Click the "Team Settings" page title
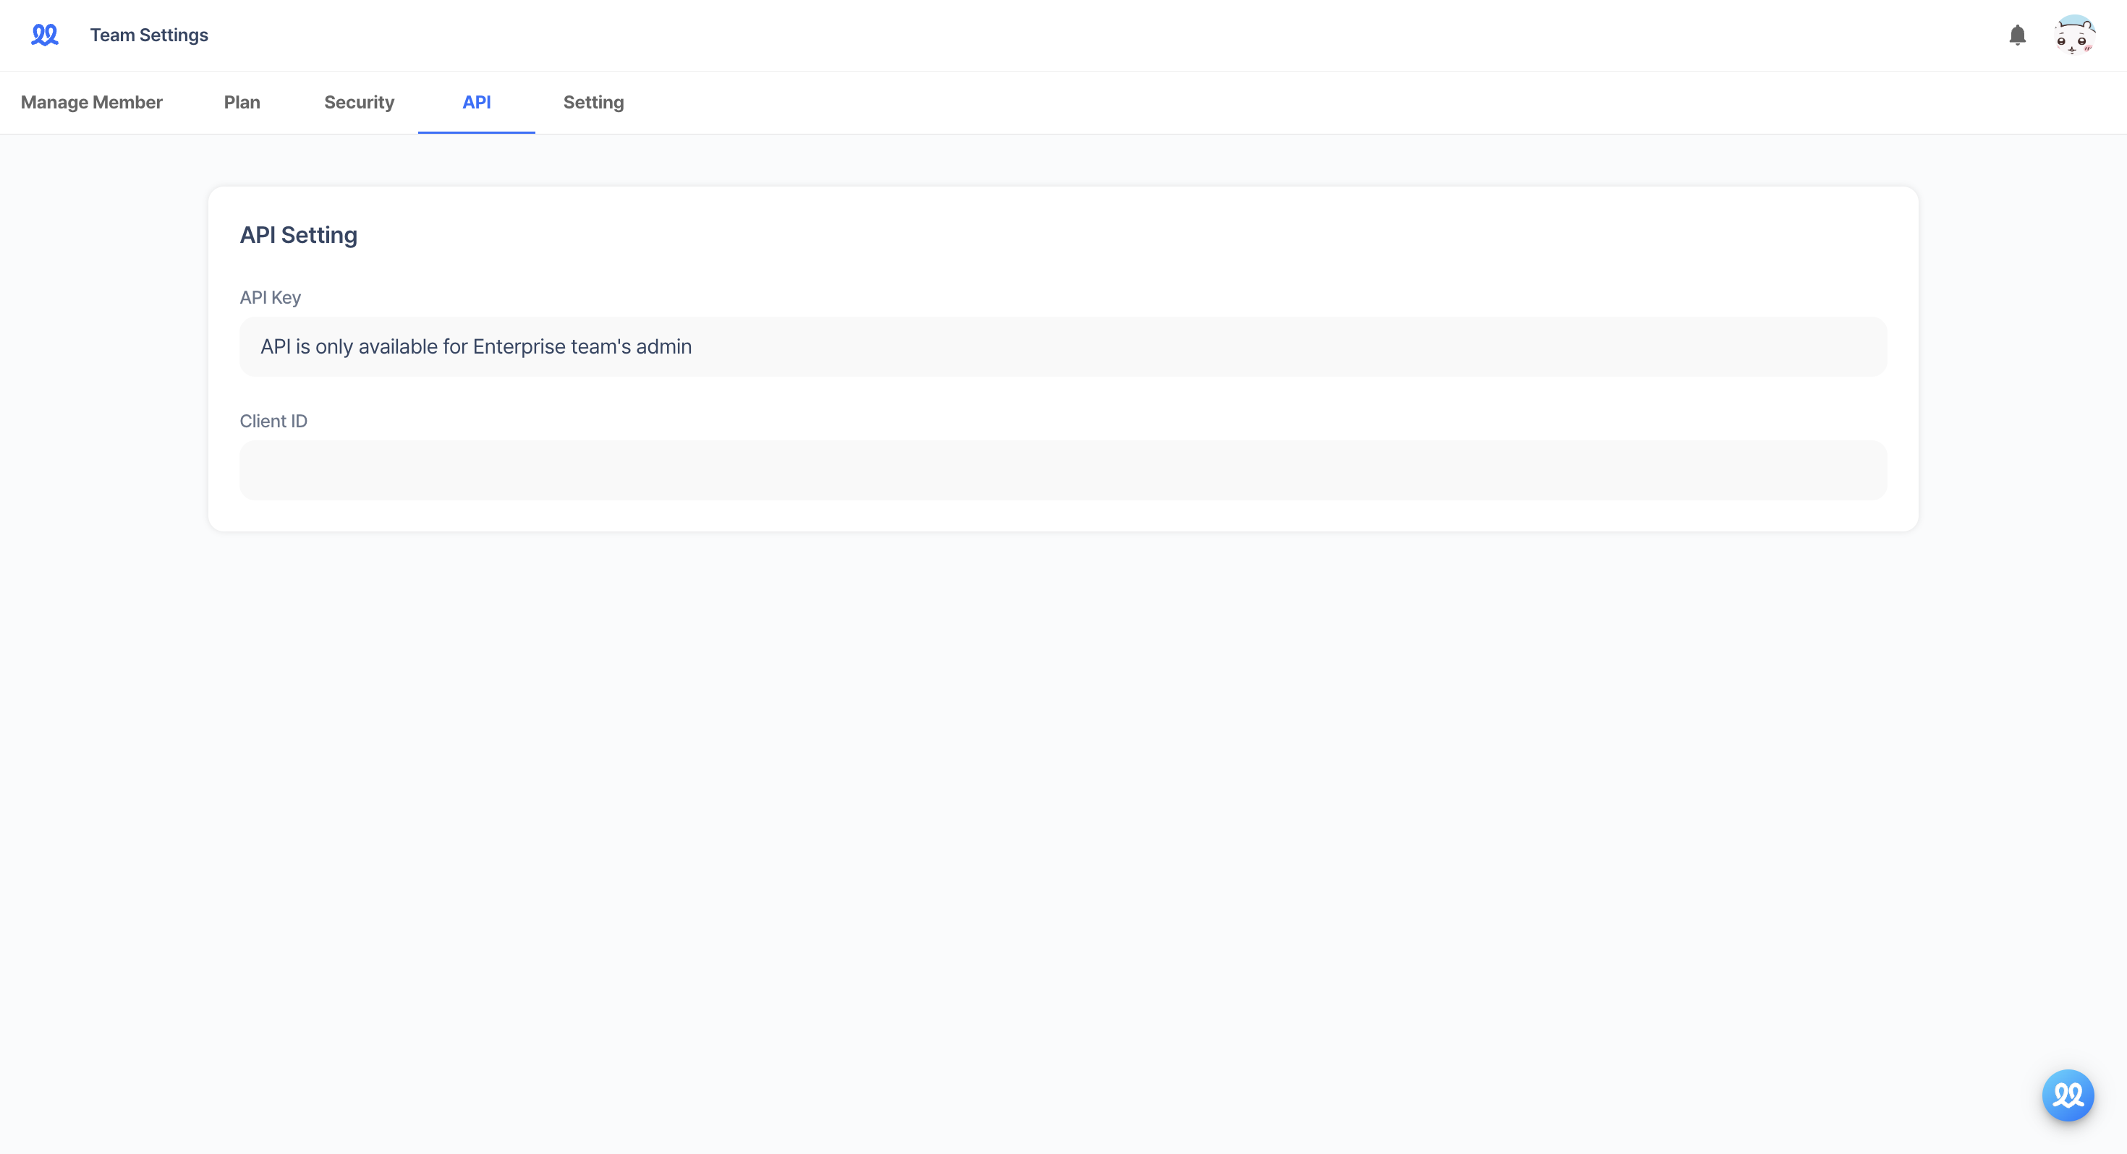Image resolution: width=2127 pixels, height=1154 pixels. tap(148, 35)
